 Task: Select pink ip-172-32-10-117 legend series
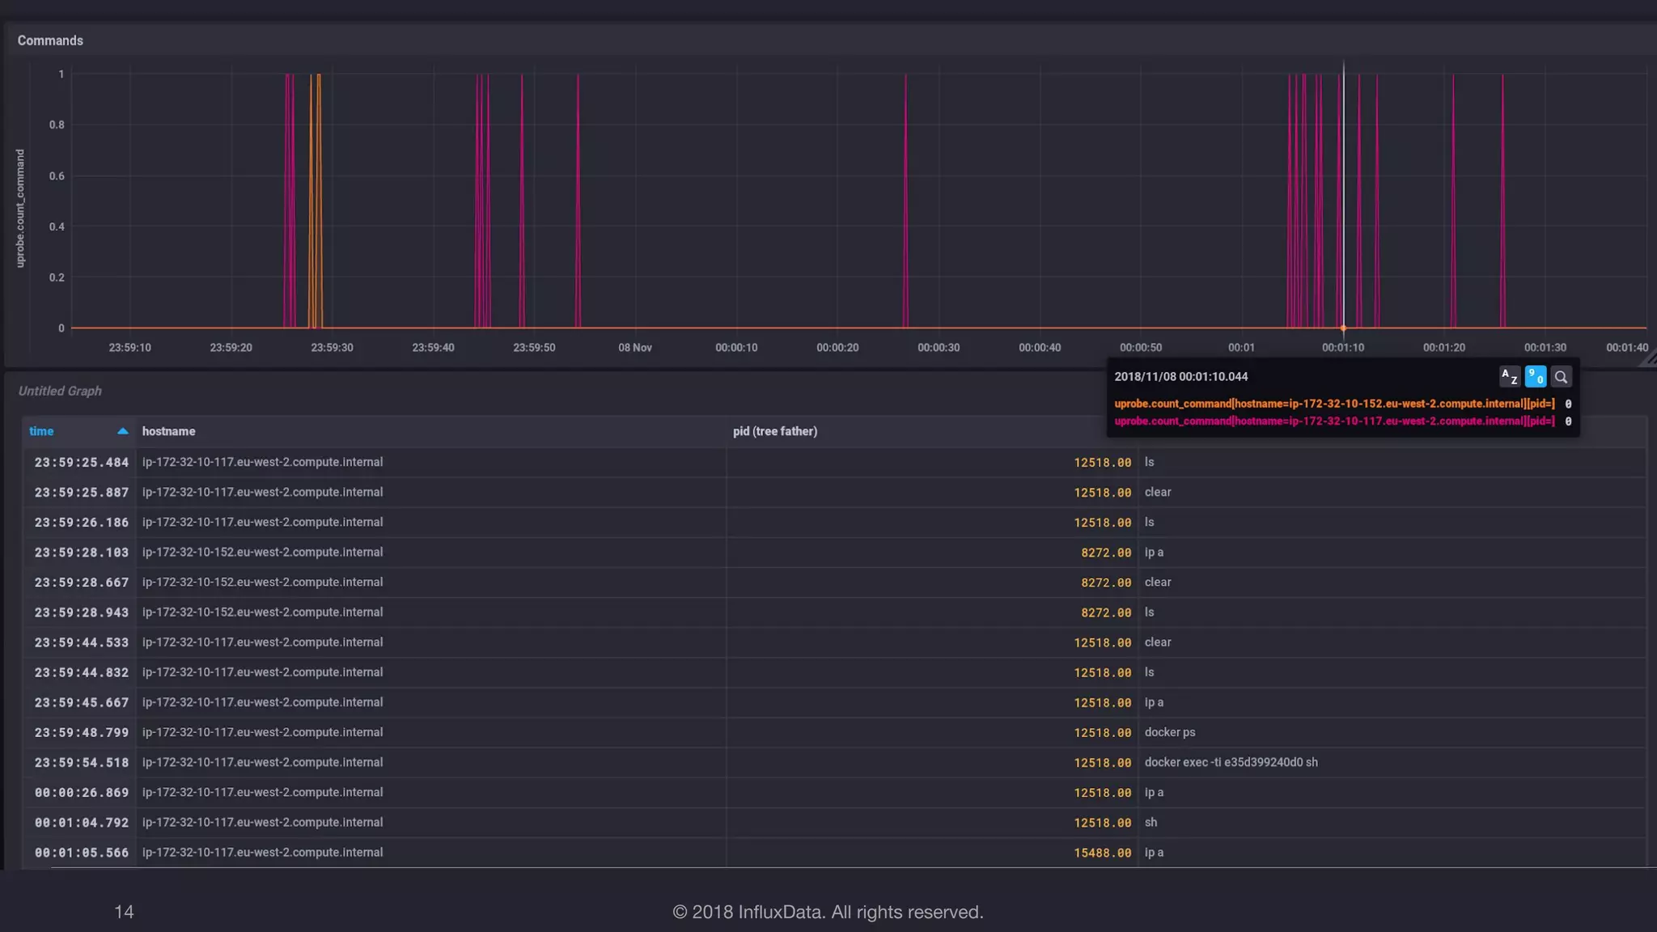1333,422
